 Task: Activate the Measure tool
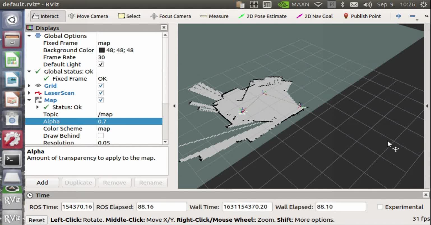[x=214, y=16]
